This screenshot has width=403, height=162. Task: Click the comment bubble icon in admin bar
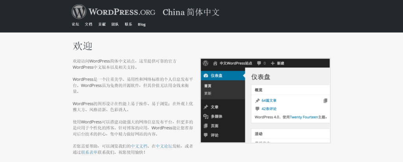click(259, 63)
